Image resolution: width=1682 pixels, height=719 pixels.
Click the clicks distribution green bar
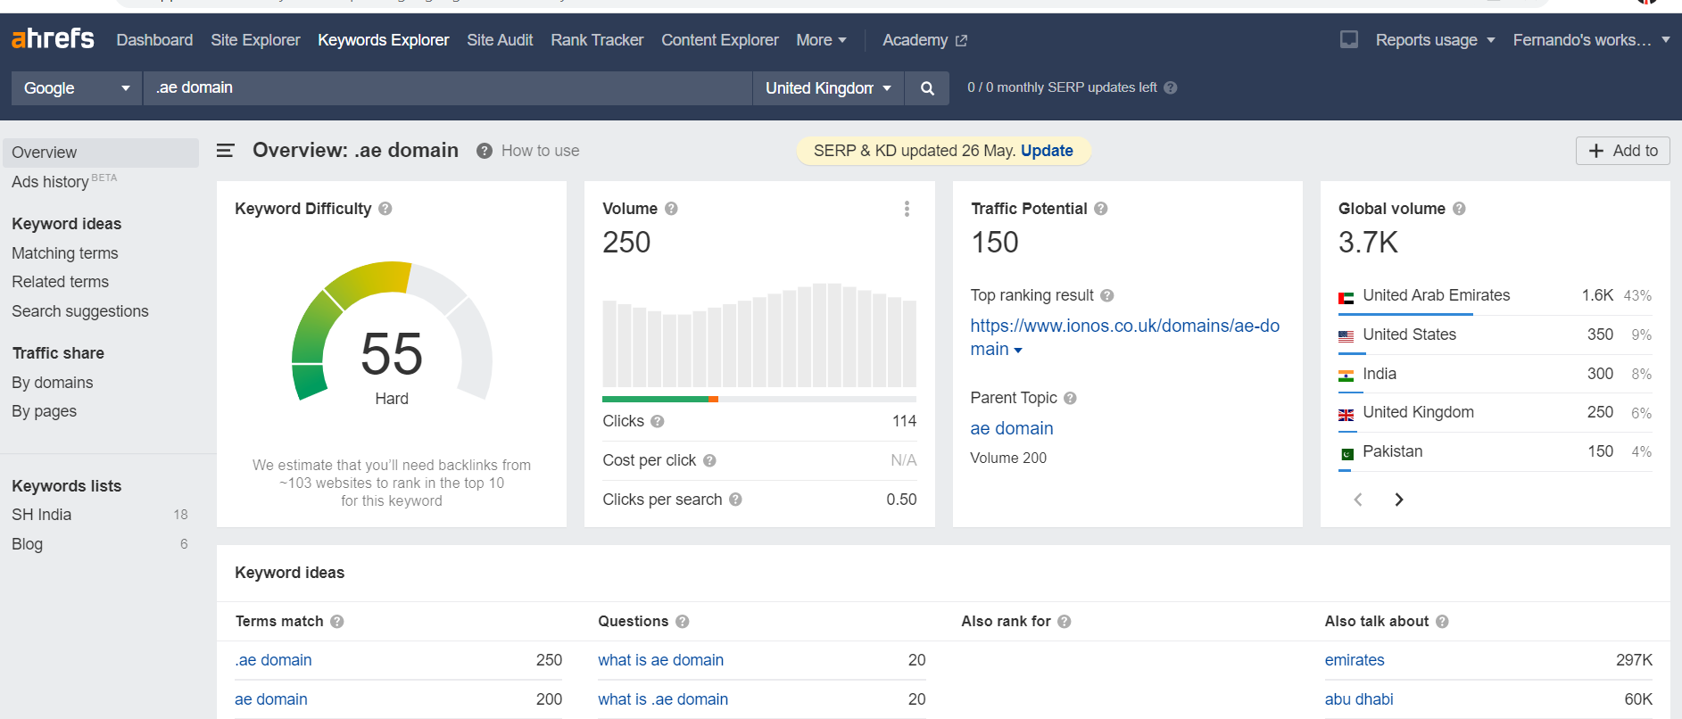[655, 399]
